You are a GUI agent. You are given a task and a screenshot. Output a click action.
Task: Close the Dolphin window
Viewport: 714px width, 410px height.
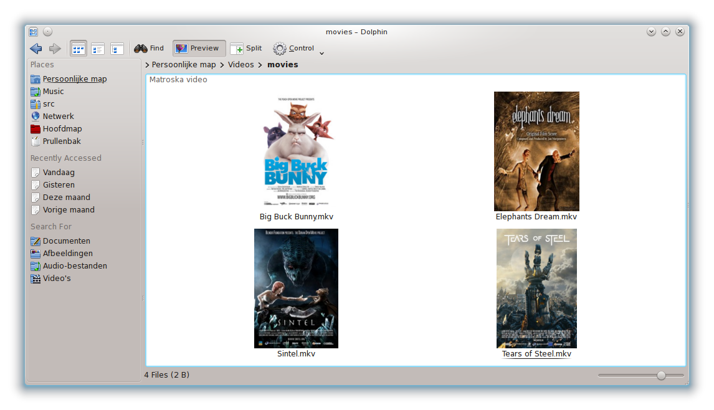680,31
